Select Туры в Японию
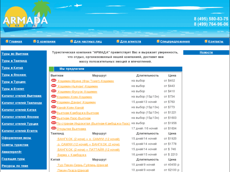This screenshot has width=230, height=172. click(14, 75)
